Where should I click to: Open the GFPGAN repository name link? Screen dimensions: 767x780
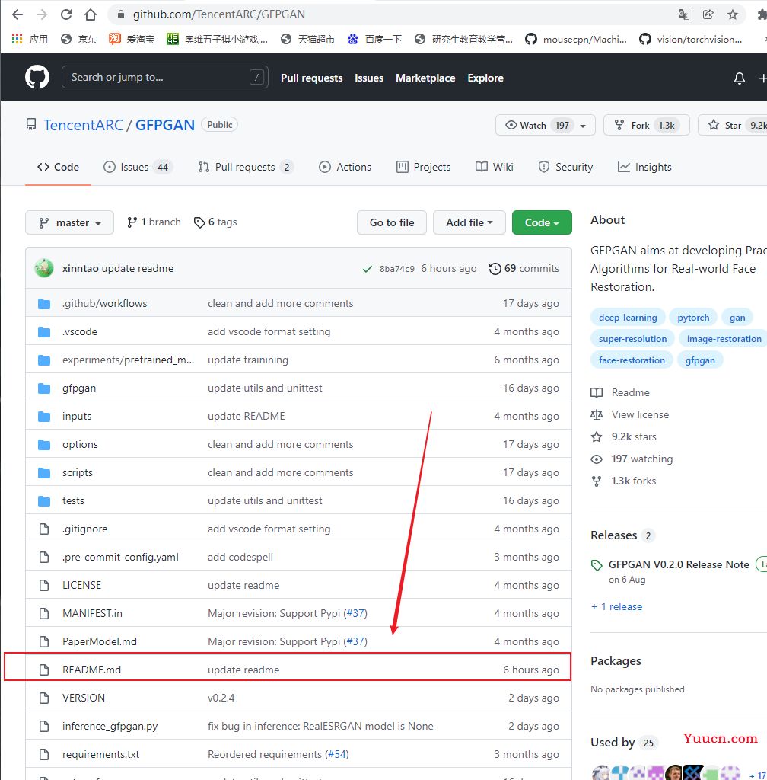165,125
